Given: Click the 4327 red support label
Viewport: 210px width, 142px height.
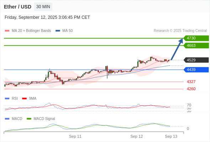Looking at the screenshot, I should pyautogui.click(x=191, y=82).
